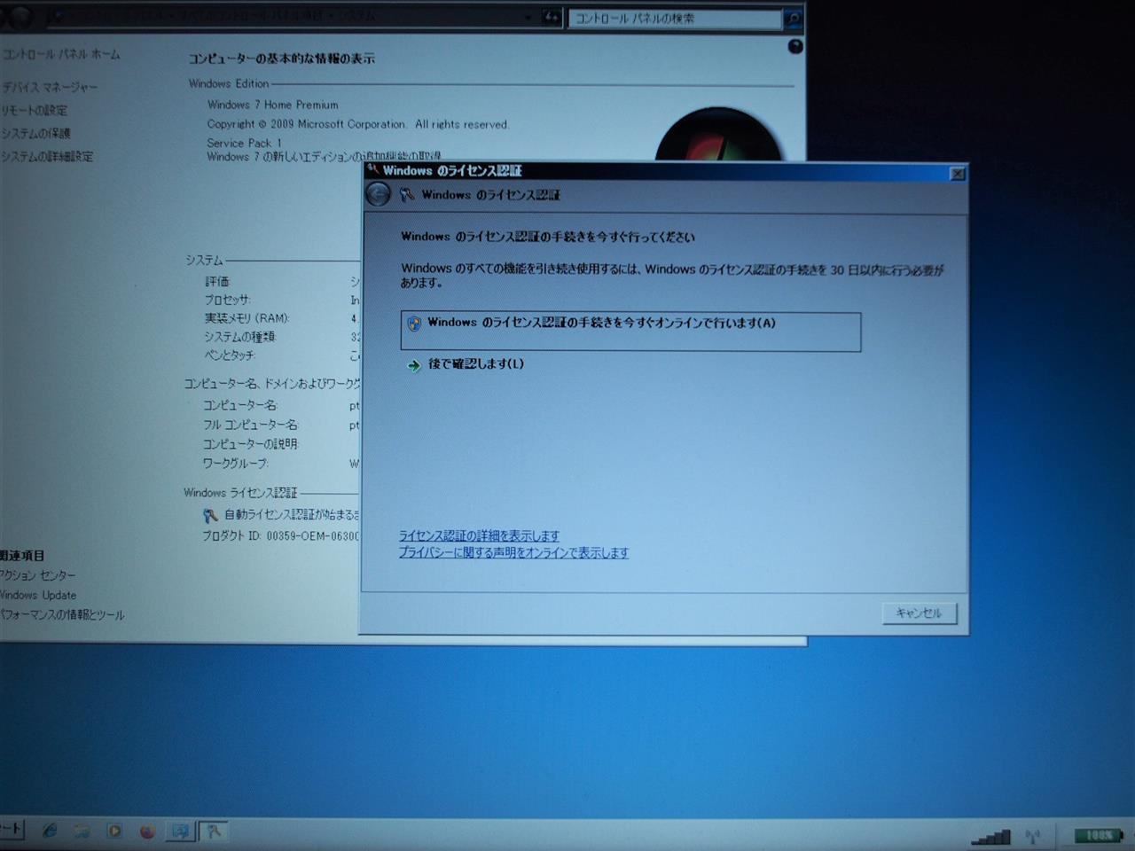The height and width of the screenshot is (851, 1135).
Task: Switch to the activation keys taskbar button
Action: 213,831
